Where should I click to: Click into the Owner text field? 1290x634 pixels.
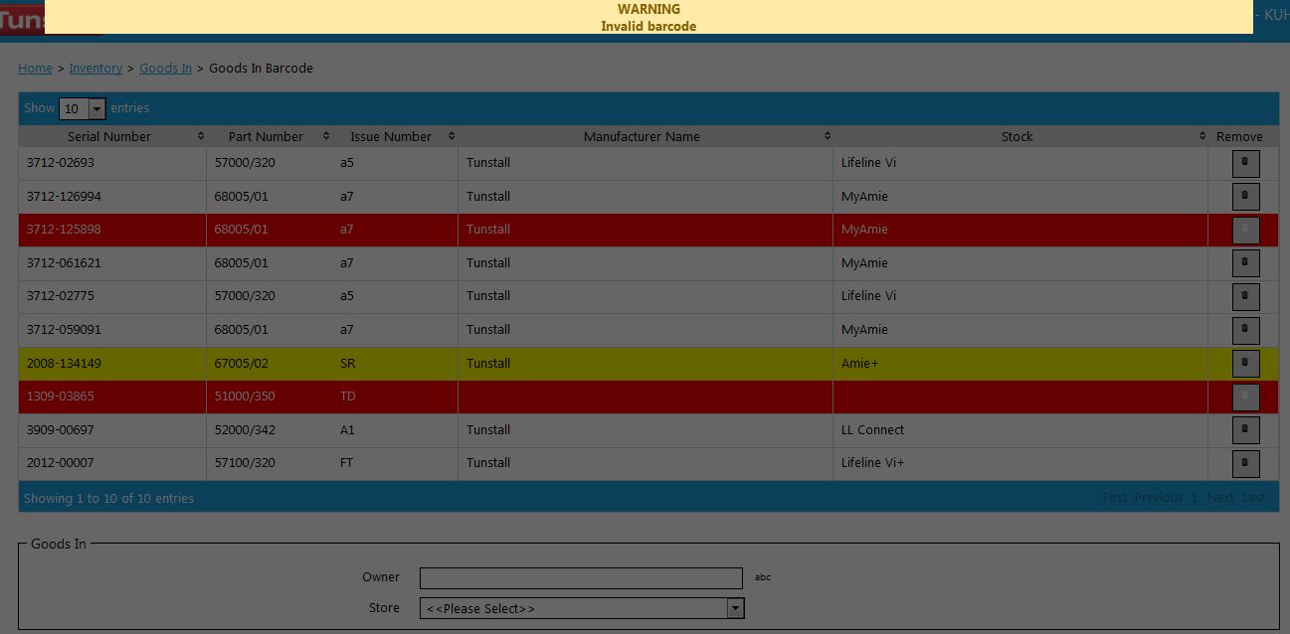(x=581, y=578)
